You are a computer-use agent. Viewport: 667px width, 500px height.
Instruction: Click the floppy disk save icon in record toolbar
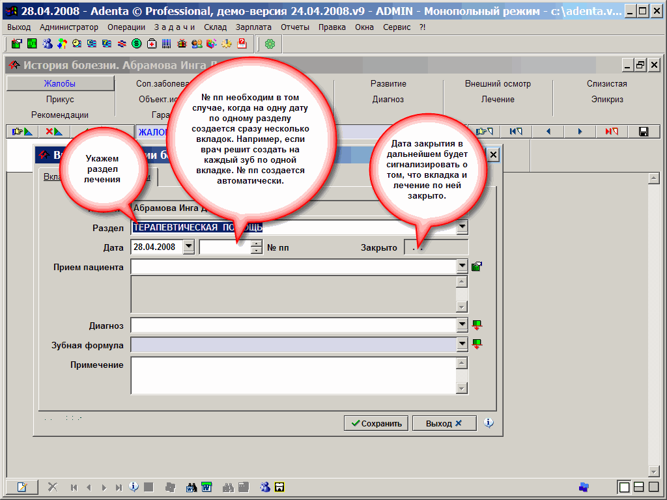pos(644,132)
